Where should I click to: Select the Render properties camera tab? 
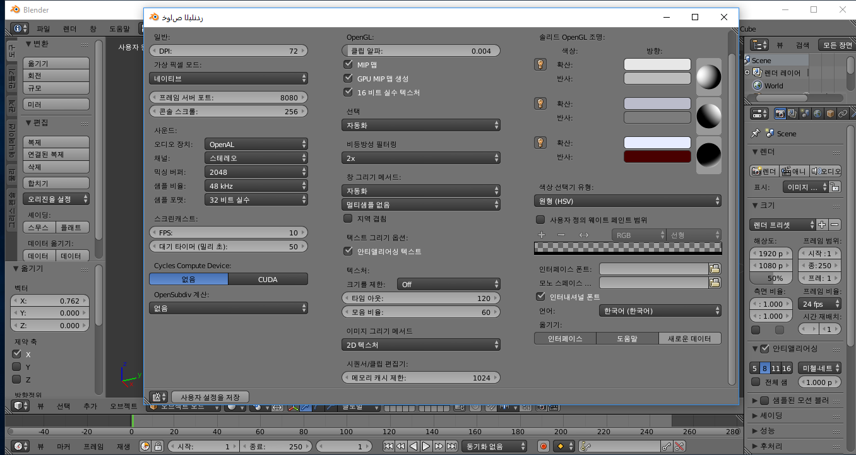pyautogui.click(x=780, y=114)
